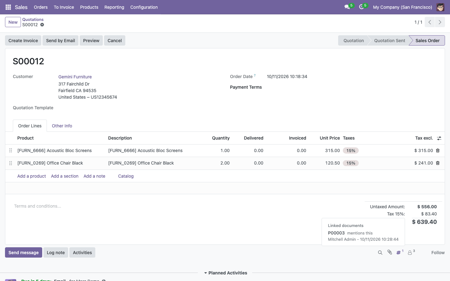Switch to the Other Info tab
The height and width of the screenshot is (281, 450).
click(x=62, y=126)
